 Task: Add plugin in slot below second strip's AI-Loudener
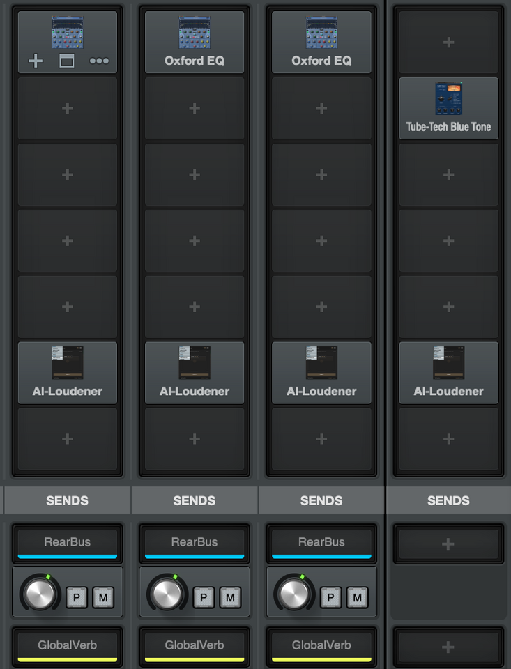195,439
